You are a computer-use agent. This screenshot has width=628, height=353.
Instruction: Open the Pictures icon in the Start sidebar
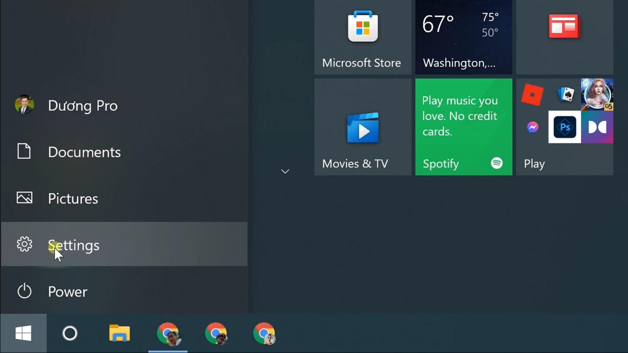click(24, 198)
